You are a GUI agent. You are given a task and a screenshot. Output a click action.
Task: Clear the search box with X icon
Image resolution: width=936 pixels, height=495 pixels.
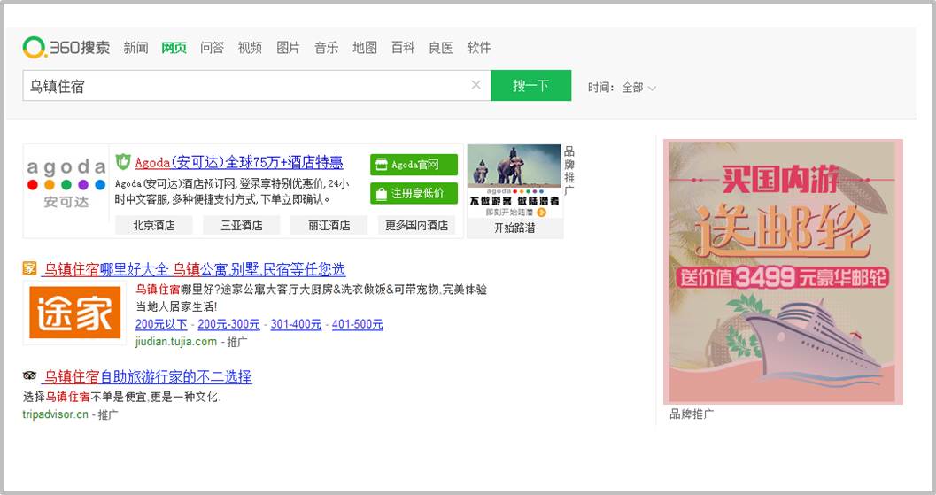coord(476,85)
